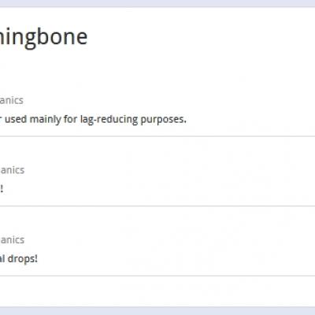Click the word "used" in first description
The height and width of the screenshot is (315, 315).
(16, 120)
